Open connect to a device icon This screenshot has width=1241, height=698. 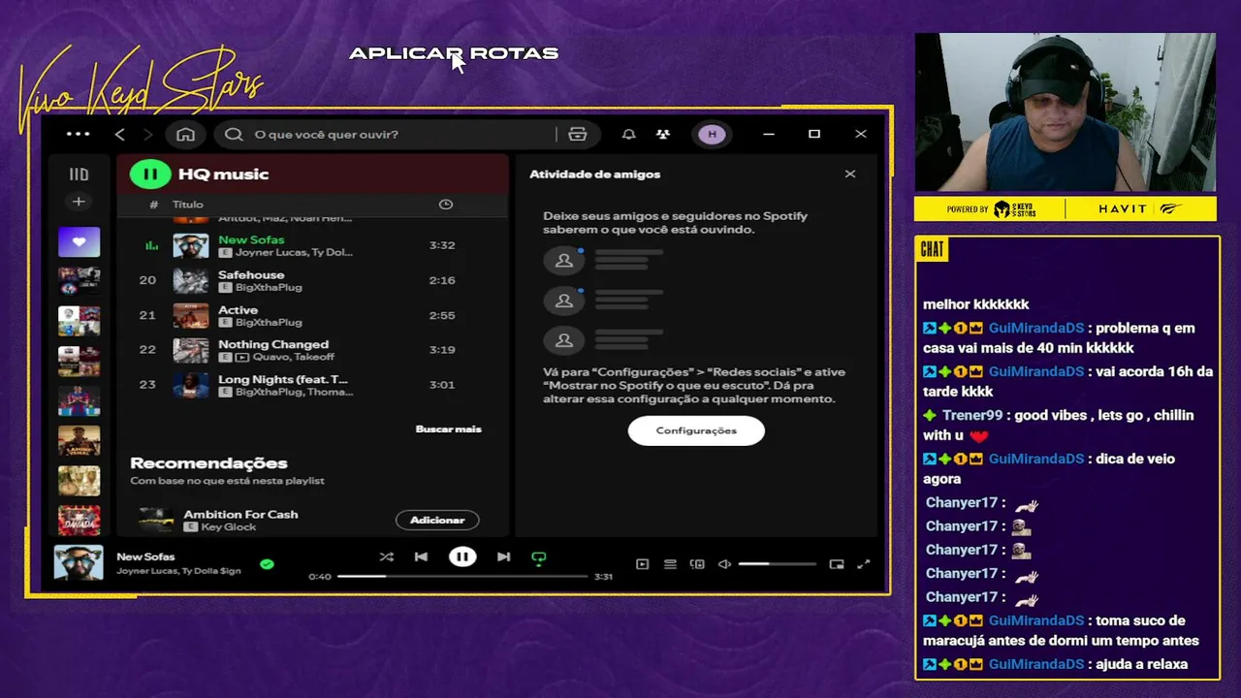pyautogui.click(x=697, y=564)
